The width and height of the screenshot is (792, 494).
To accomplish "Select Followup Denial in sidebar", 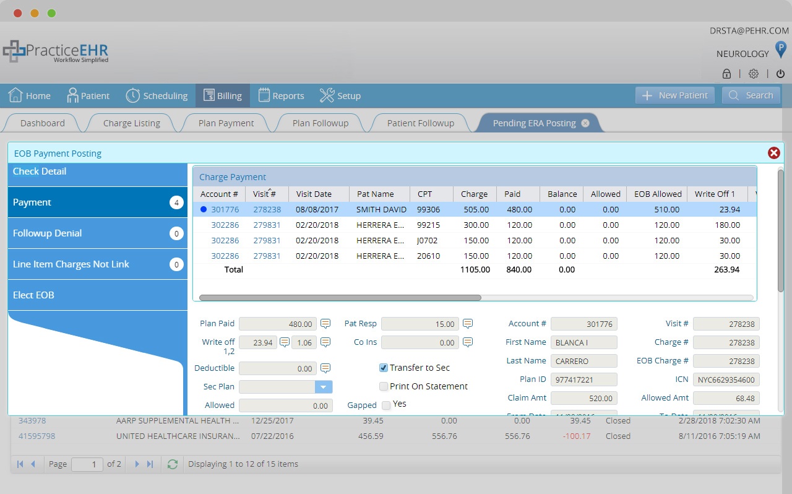I will coord(97,233).
